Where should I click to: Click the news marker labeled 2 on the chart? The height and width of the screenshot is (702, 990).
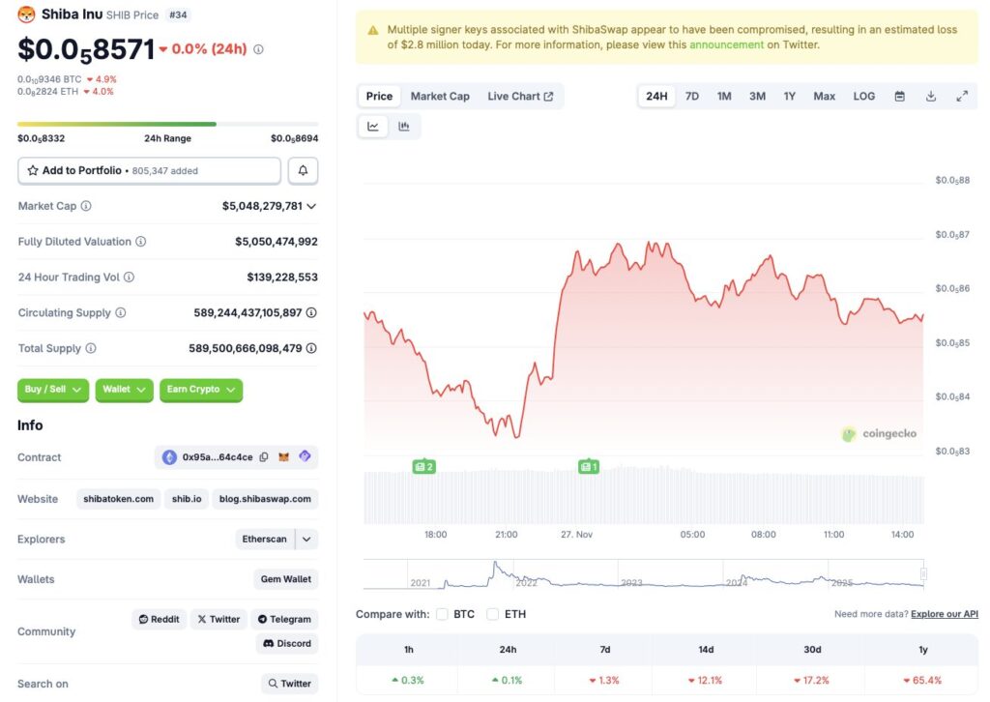[x=423, y=467]
